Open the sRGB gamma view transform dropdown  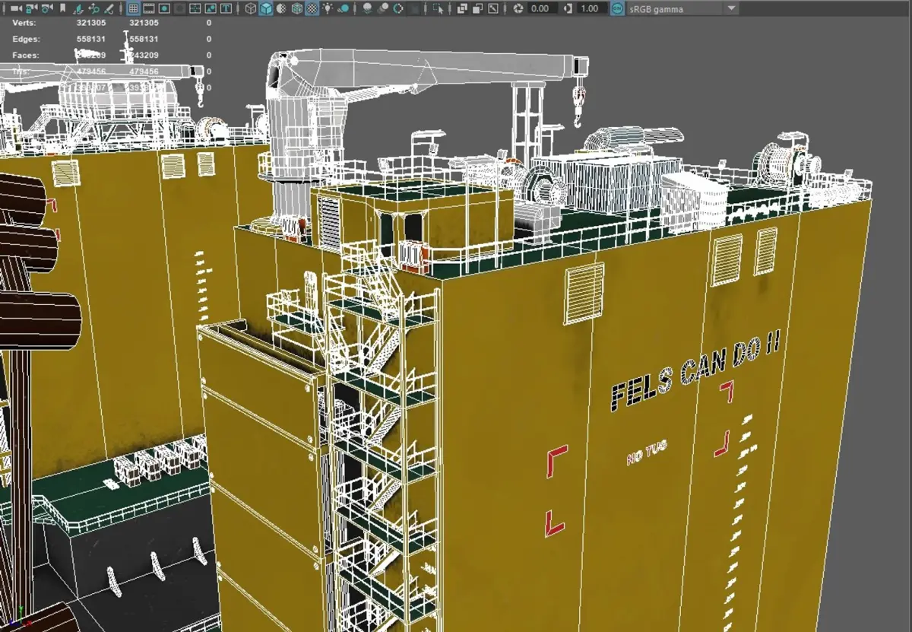[683, 8]
